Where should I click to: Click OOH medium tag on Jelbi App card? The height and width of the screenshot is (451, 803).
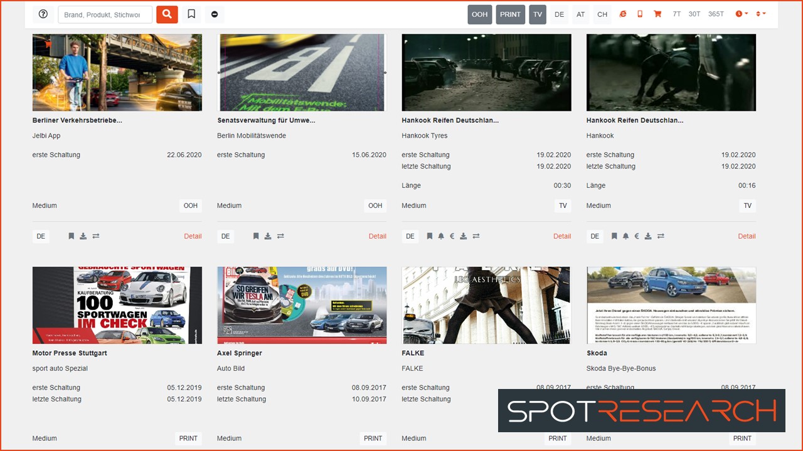tap(191, 205)
